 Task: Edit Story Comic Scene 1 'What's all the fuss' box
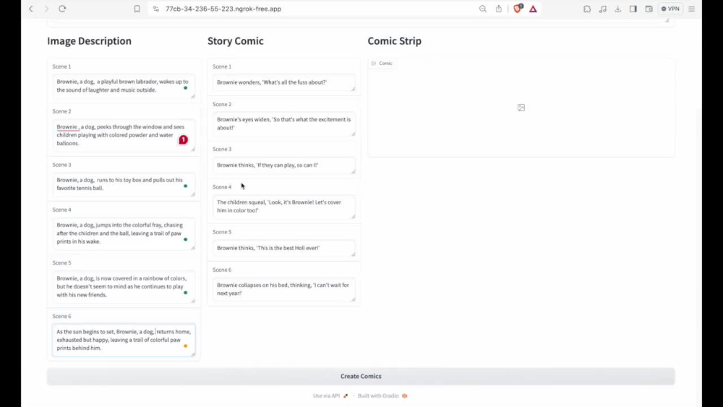coord(284,82)
